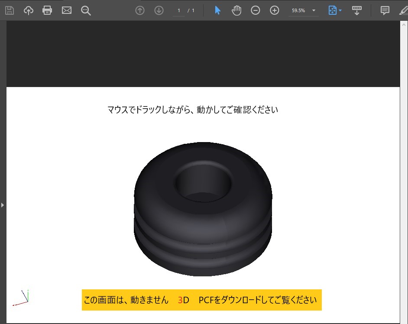Select the highlighter pen tool
Image resolution: width=408 pixels, height=324 pixels.
tap(404, 10)
